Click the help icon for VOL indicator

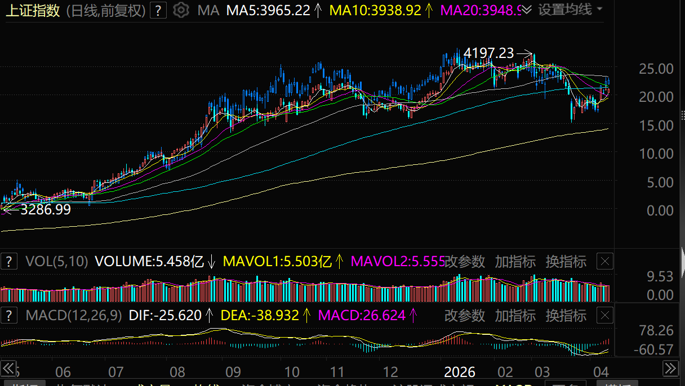[9, 262]
